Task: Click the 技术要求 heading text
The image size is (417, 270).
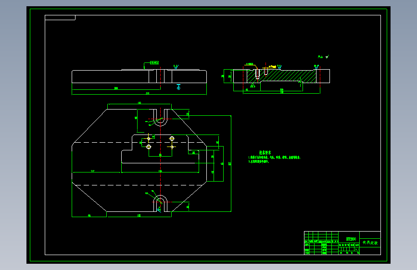Action: 265,153
